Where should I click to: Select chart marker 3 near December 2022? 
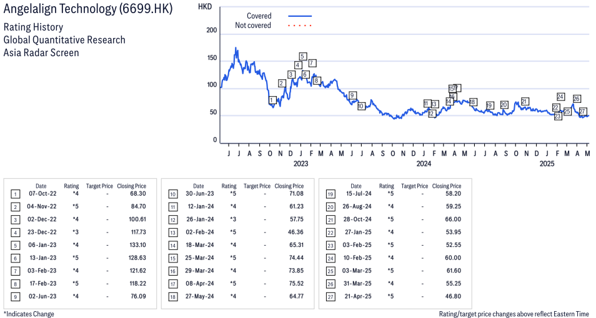[x=291, y=74]
